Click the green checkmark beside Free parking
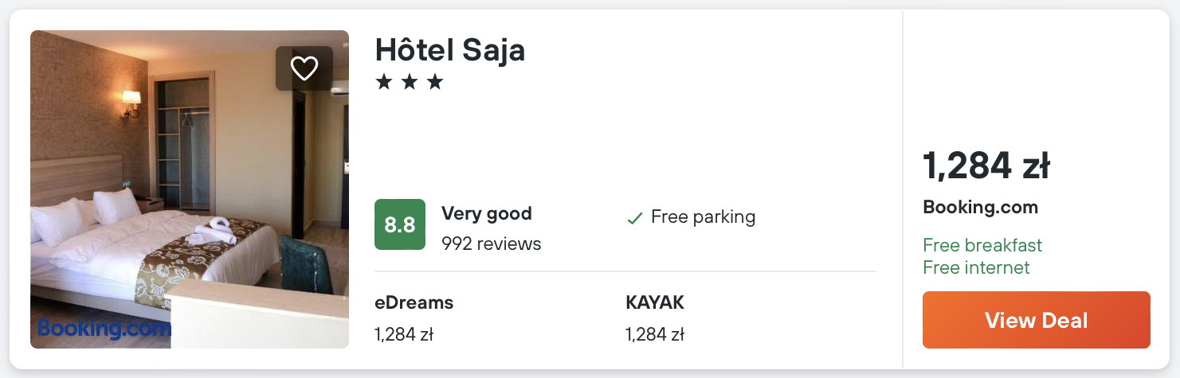 tap(634, 217)
